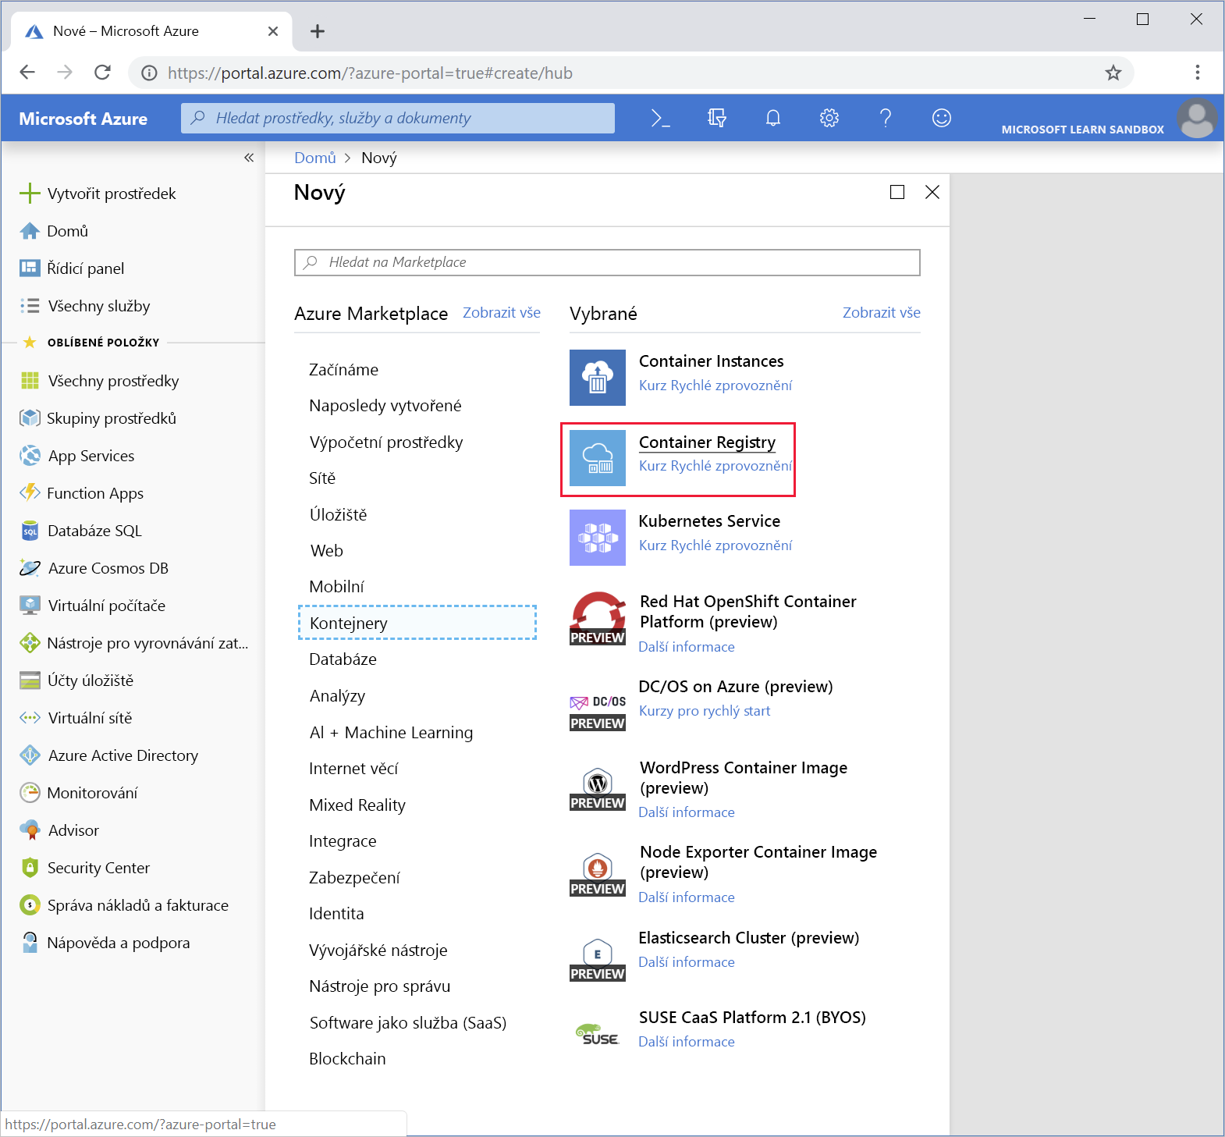Open Container Registry title link
Image resolution: width=1225 pixels, height=1137 pixels.
click(707, 442)
